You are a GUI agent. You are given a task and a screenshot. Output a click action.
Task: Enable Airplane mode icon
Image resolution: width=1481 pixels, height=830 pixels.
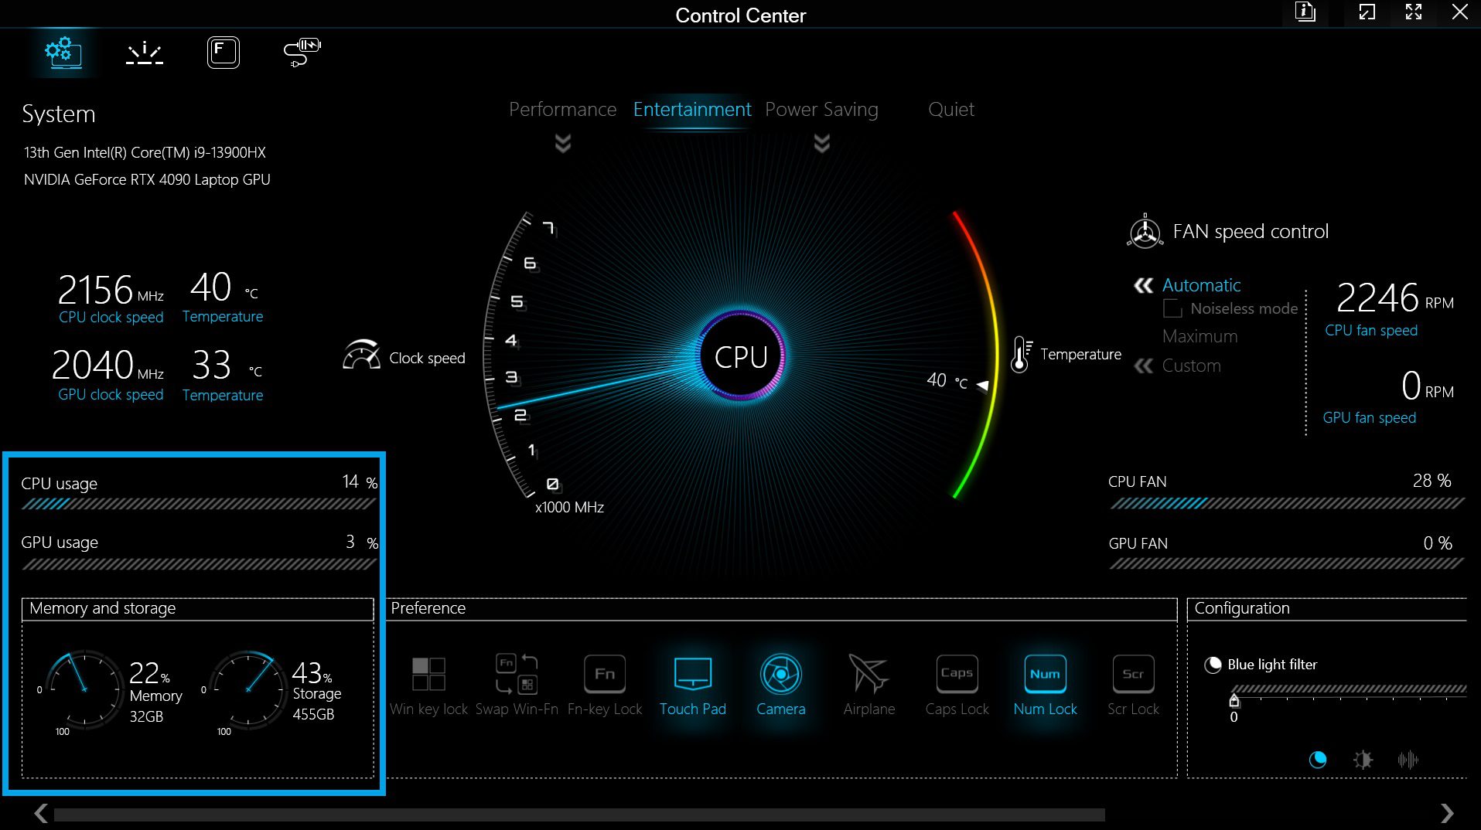(868, 675)
